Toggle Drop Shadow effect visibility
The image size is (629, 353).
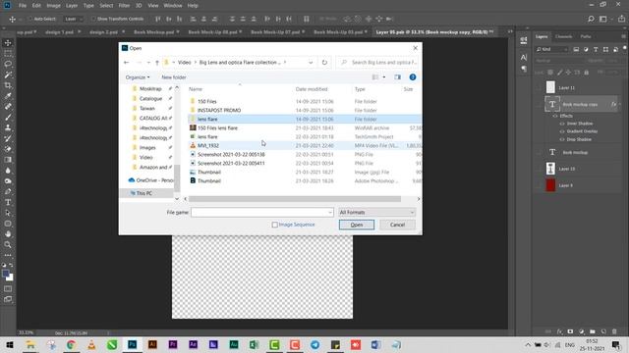tap(562, 139)
